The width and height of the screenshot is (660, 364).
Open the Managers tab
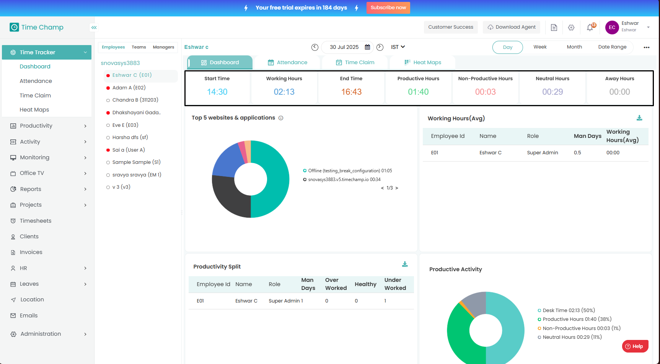163,47
